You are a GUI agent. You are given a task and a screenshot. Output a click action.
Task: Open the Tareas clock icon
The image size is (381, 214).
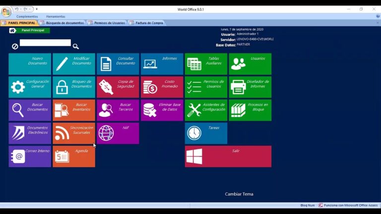pyautogui.click(x=194, y=133)
